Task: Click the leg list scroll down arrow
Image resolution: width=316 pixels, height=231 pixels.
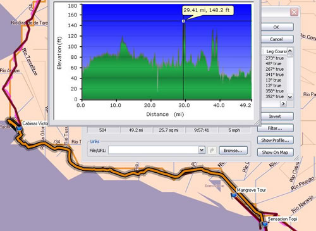Action: pyautogui.click(x=290, y=97)
